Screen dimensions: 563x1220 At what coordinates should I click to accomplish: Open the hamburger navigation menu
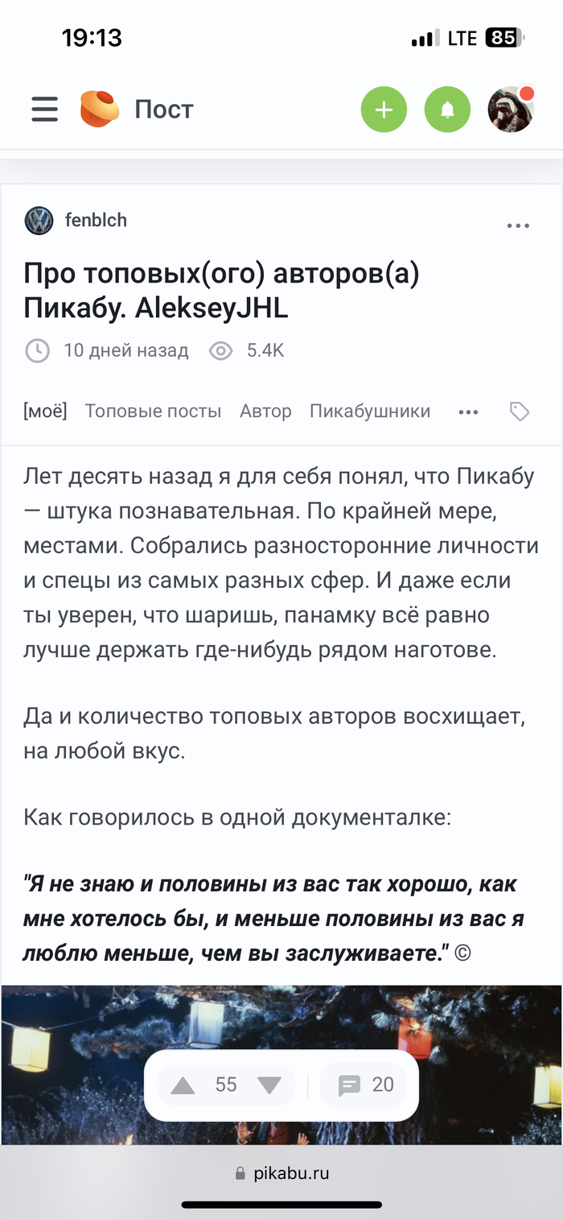(45, 110)
